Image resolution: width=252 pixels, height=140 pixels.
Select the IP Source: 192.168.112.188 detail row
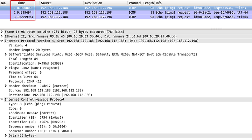[x=46, y=90]
